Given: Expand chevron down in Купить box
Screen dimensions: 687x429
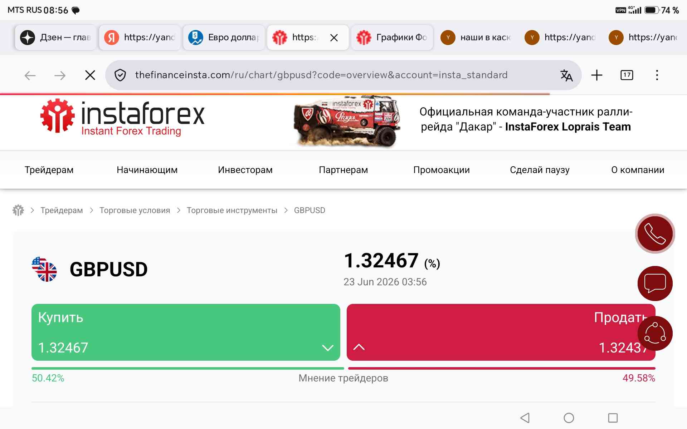Looking at the screenshot, I should [327, 347].
